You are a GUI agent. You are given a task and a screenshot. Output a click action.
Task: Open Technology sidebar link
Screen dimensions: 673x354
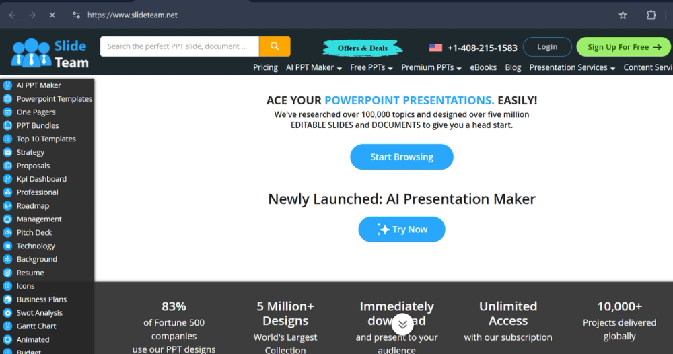coord(36,246)
